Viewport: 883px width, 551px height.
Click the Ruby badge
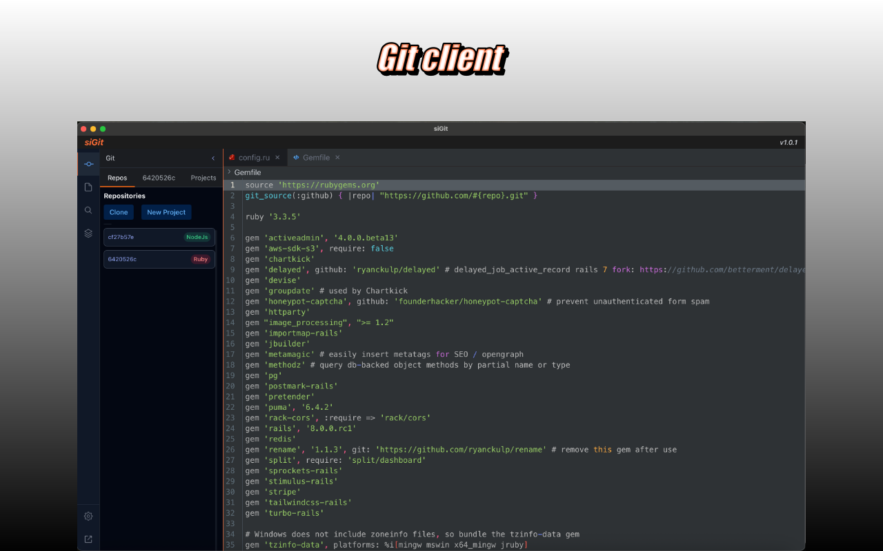(201, 260)
